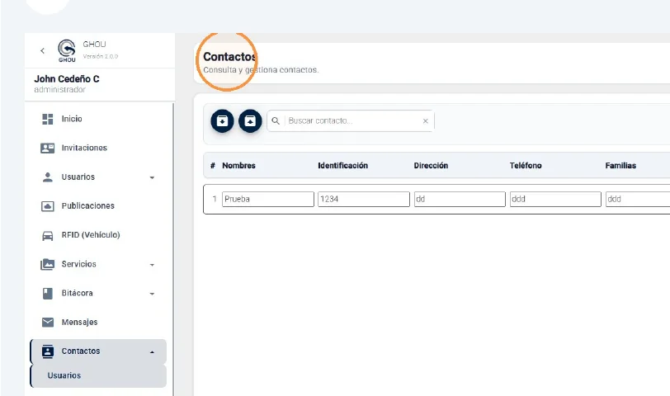Collapse sidebar with the back chevron
Screen dimensions: 670x396
point(42,51)
